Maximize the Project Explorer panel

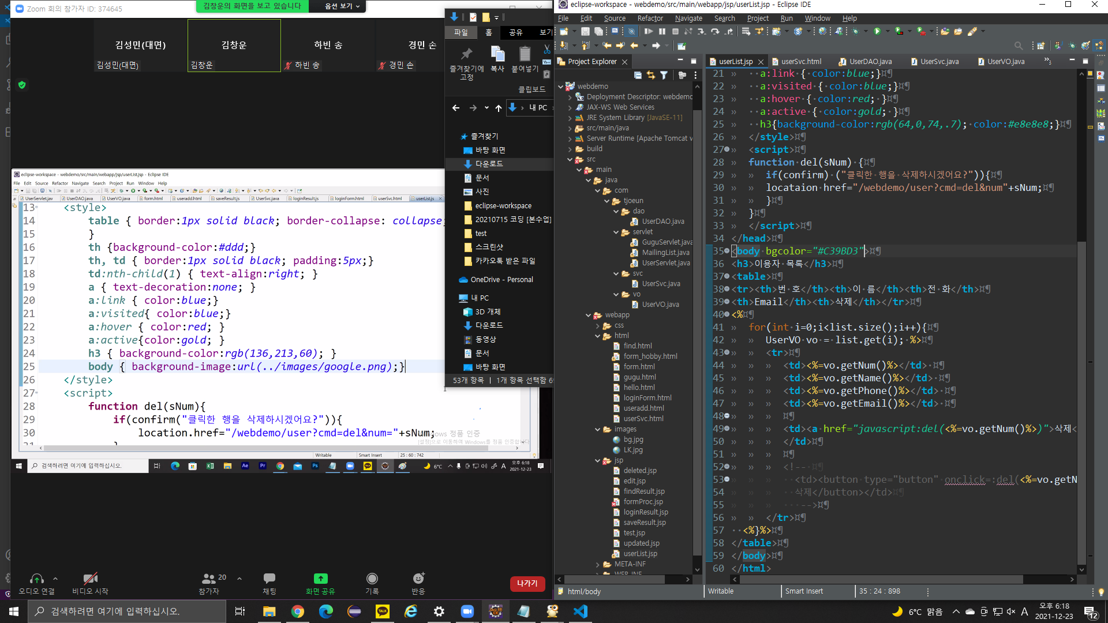click(693, 61)
